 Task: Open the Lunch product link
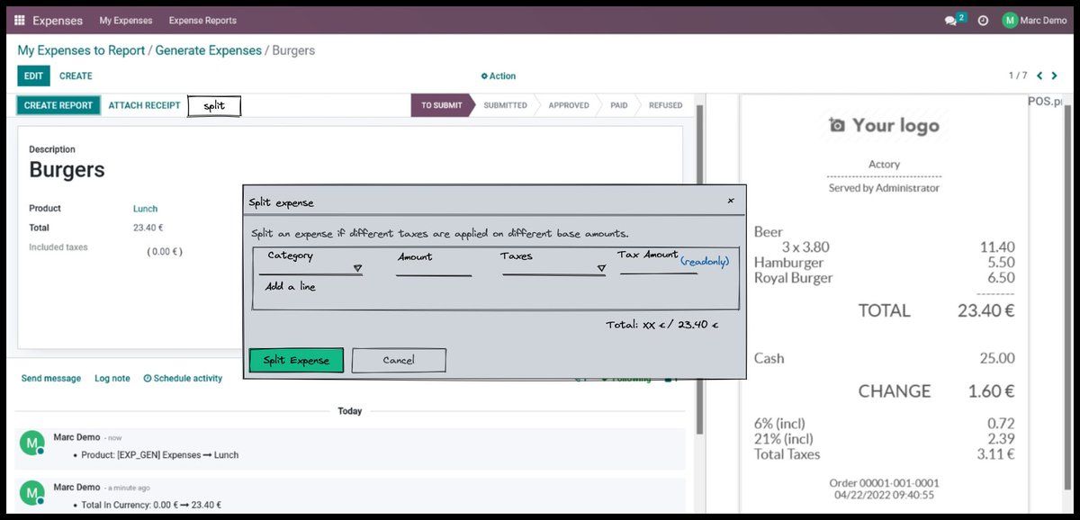(x=145, y=209)
